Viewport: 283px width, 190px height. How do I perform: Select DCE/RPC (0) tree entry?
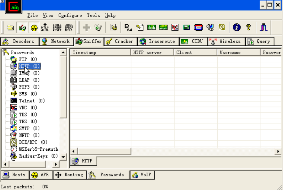[33, 142]
